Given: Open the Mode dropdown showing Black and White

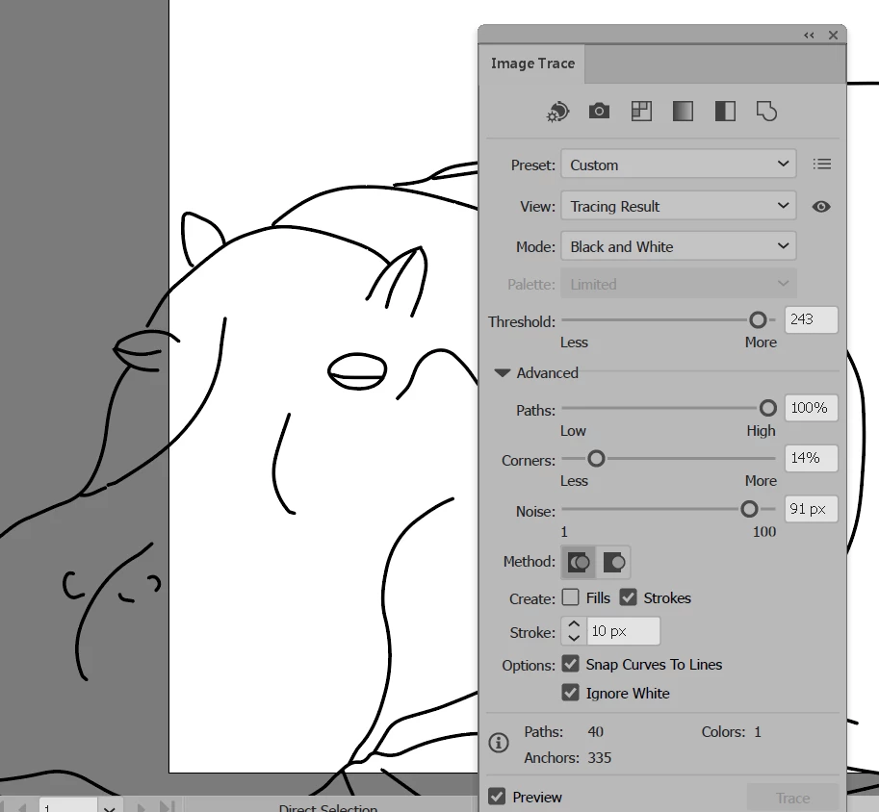Looking at the screenshot, I should click(x=679, y=246).
